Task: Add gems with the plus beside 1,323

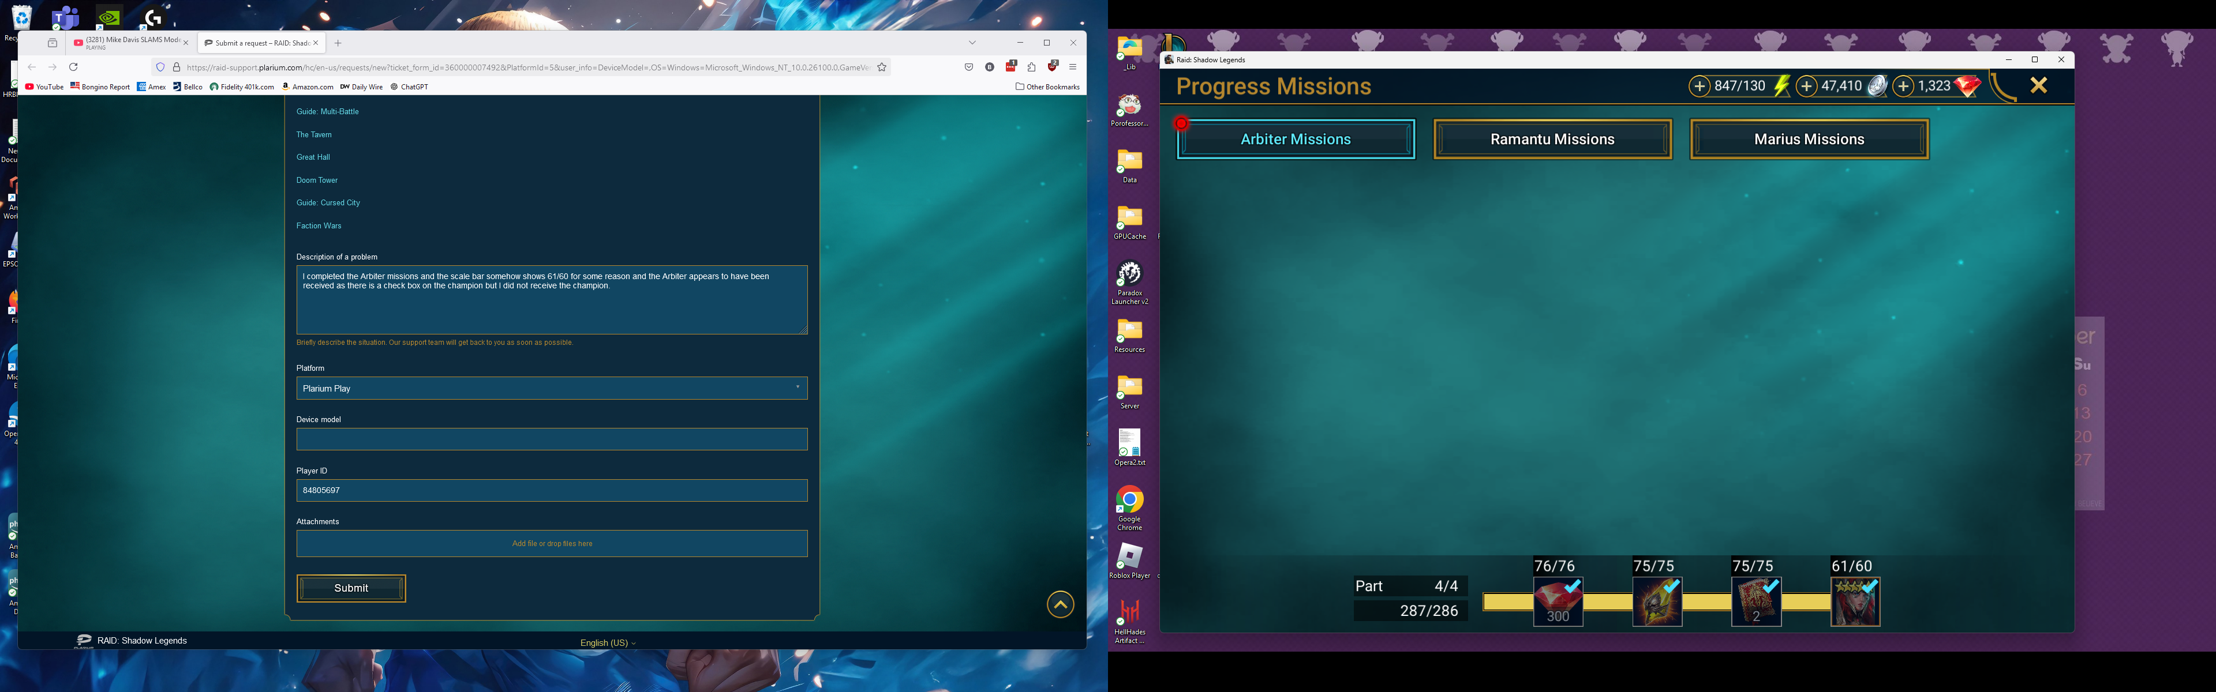Action: (1904, 86)
